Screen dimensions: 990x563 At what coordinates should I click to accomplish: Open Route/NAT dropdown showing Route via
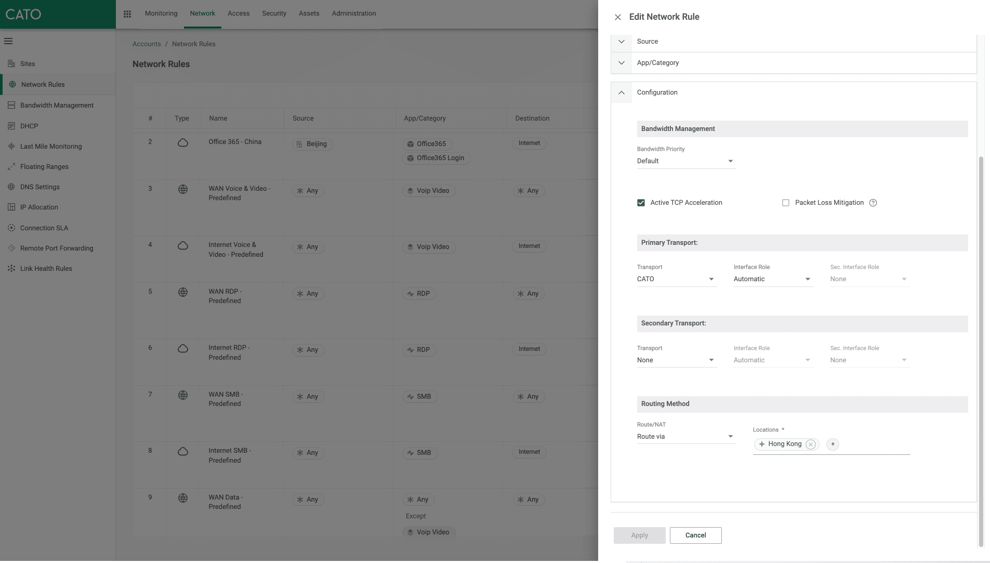click(x=686, y=437)
